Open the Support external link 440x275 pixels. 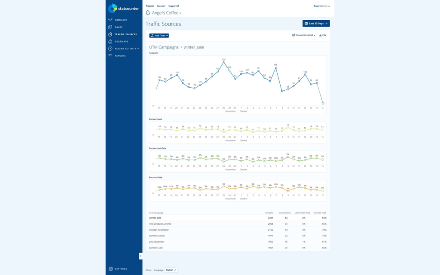pyautogui.click(x=174, y=6)
